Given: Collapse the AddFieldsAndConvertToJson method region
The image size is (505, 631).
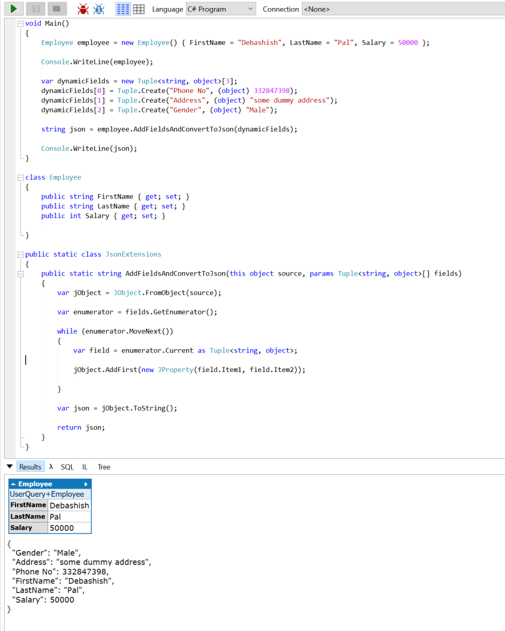Looking at the screenshot, I should point(21,274).
